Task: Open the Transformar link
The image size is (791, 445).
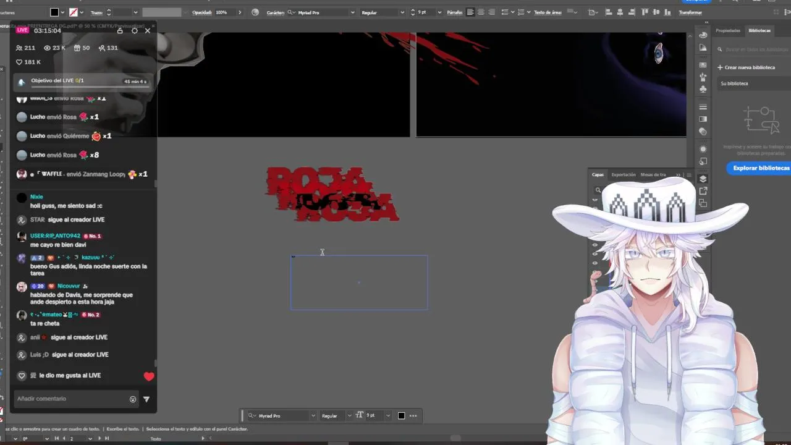Action: (x=690, y=12)
